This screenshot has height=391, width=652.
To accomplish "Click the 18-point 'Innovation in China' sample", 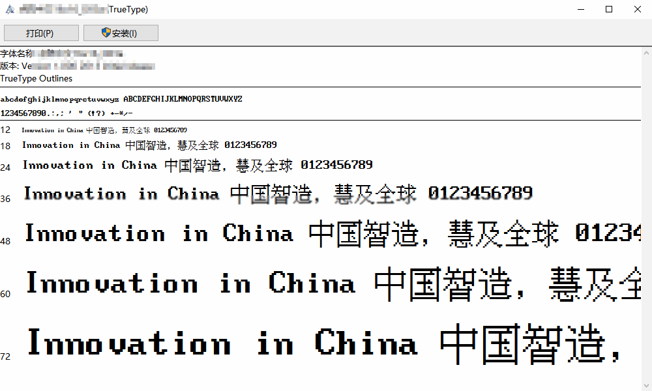I will click(71, 145).
